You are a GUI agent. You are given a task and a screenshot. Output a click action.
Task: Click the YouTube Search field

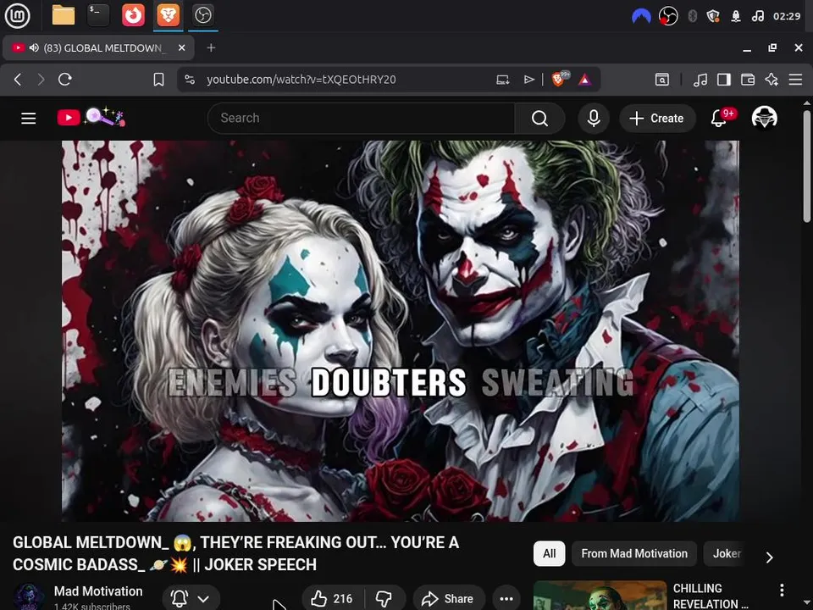click(x=362, y=119)
